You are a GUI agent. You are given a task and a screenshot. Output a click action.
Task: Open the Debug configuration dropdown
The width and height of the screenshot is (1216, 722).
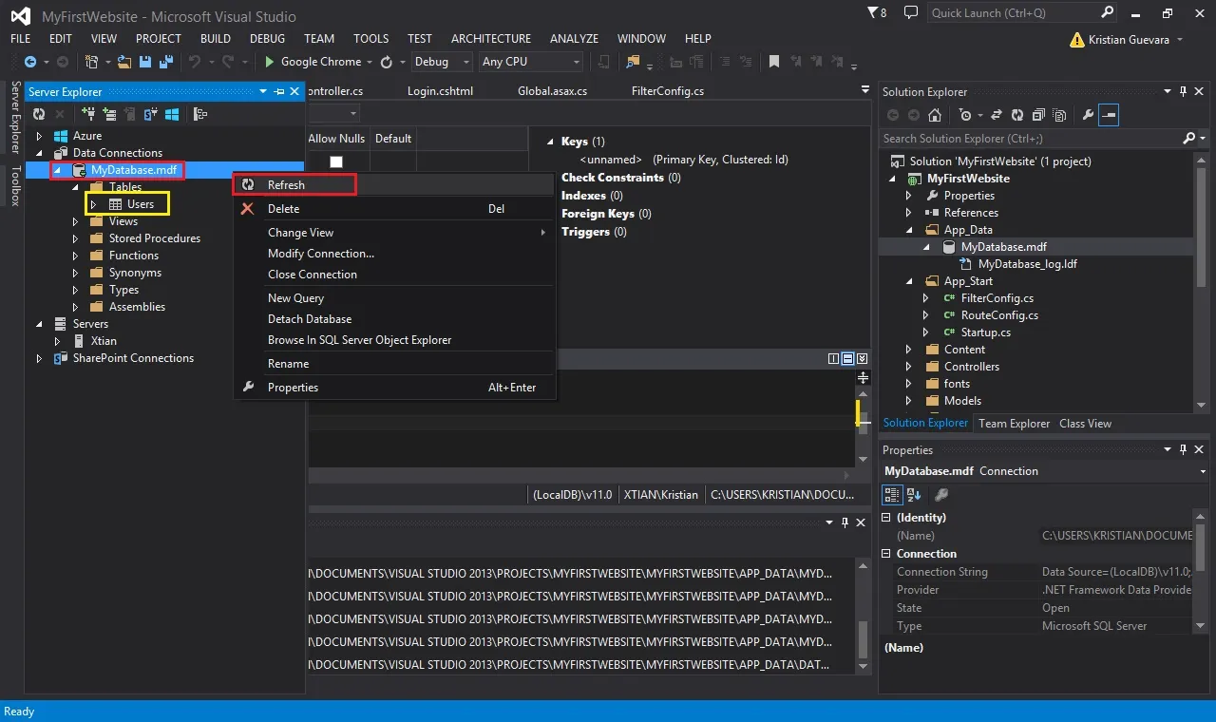443,62
